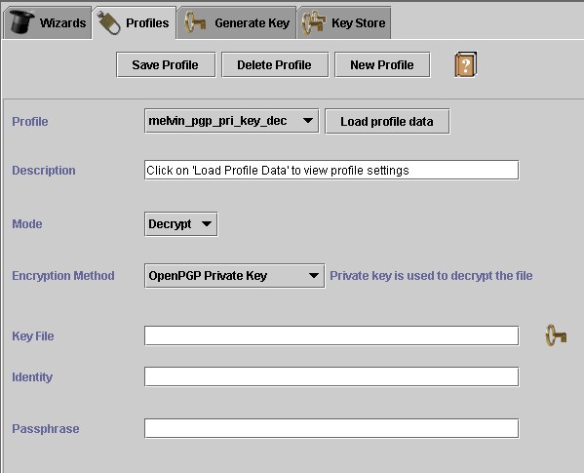Click the Load profile data button

[387, 121]
